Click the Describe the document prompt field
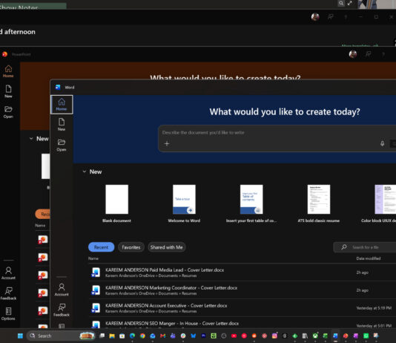 coord(277,138)
